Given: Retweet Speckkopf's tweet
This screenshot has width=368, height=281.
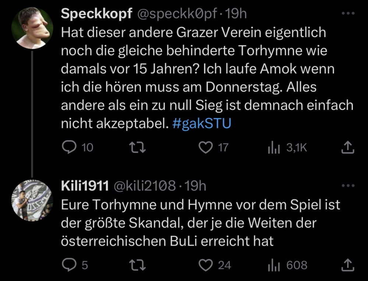Looking at the screenshot, I should pos(139,147).
